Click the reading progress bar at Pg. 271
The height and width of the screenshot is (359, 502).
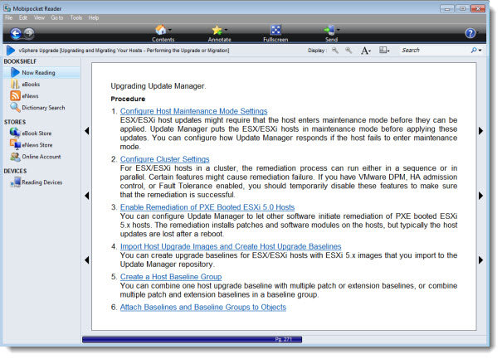[193, 339]
